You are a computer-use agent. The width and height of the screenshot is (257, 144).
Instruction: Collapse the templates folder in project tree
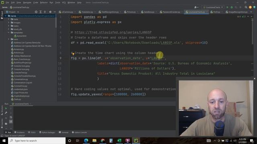[x=8, y=33]
